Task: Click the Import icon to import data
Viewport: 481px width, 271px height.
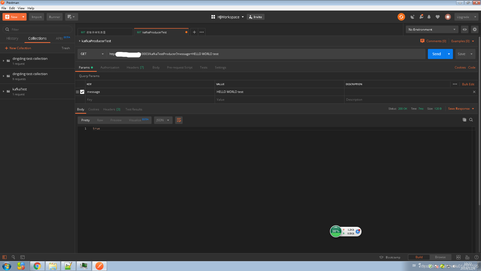Action: pos(37,17)
